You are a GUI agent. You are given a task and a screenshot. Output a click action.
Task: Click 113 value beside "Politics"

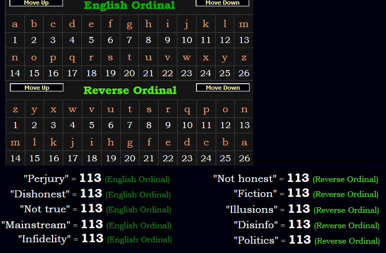[x=300, y=240]
